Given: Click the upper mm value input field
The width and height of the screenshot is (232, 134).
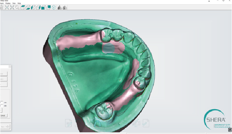Looking at the screenshot, I should tap(1, 102).
